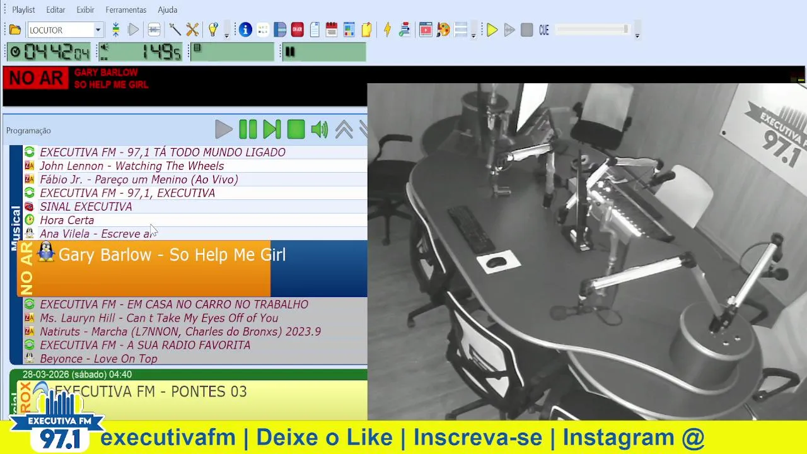
Task: Expand the overflow arrow after the list rows icon
Action: (473, 32)
